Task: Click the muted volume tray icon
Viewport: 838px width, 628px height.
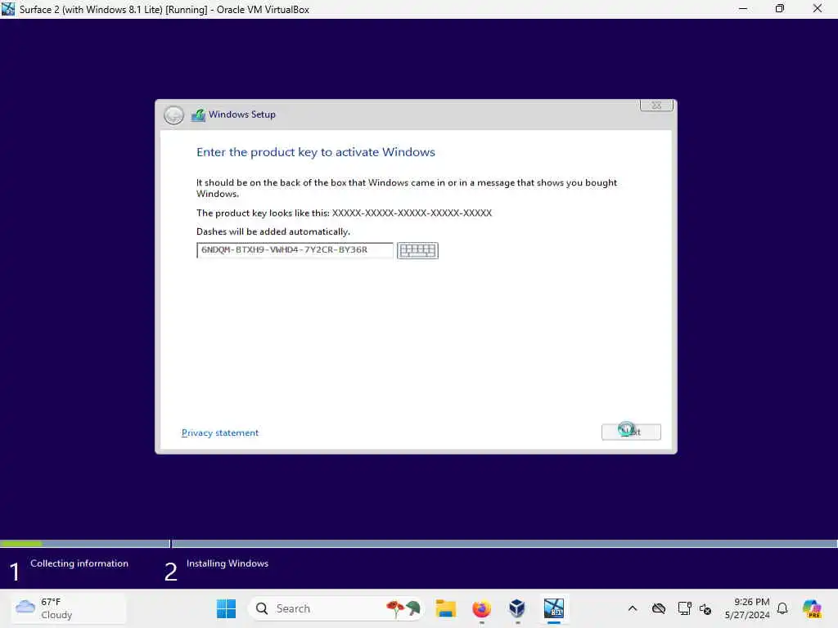Action: (x=705, y=608)
